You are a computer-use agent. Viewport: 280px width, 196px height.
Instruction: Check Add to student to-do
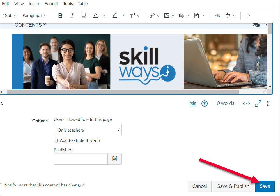pos(56,141)
